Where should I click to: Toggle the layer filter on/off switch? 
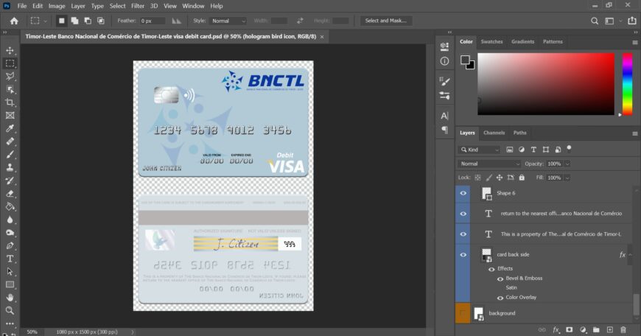569,148
